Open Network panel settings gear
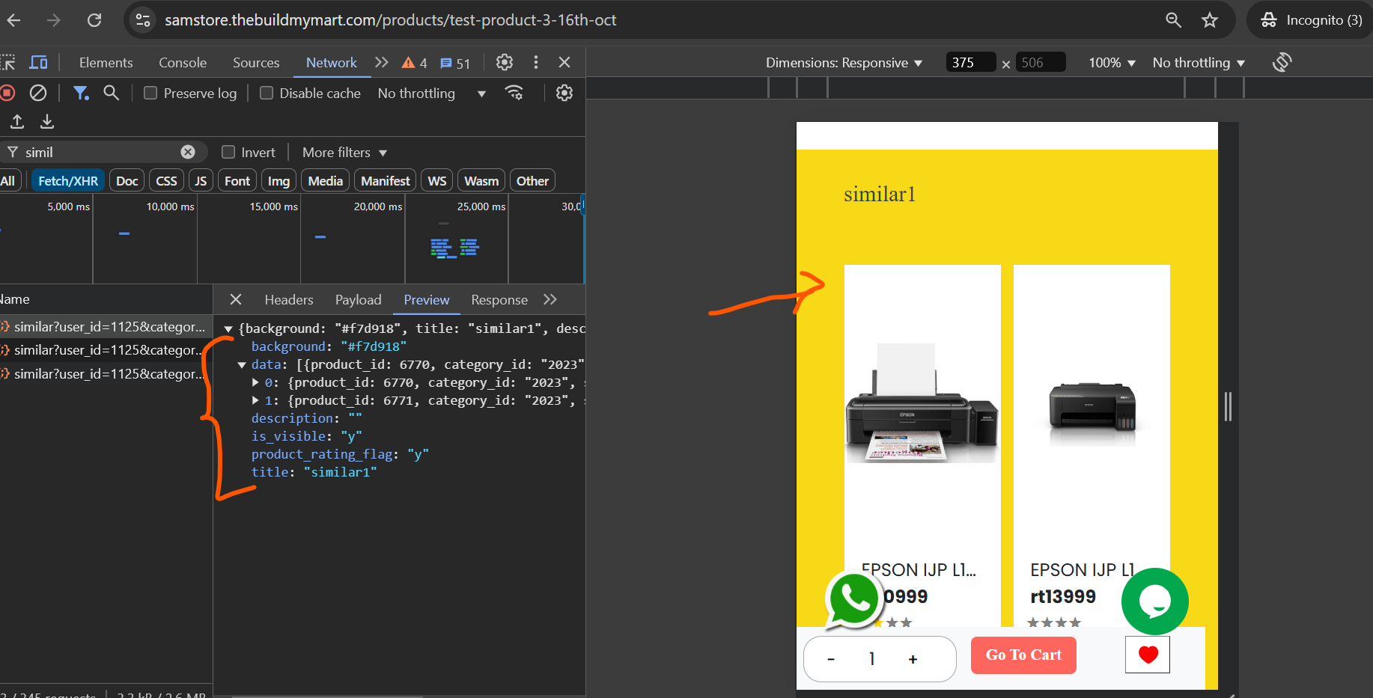This screenshot has height=698, width=1373. [564, 93]
